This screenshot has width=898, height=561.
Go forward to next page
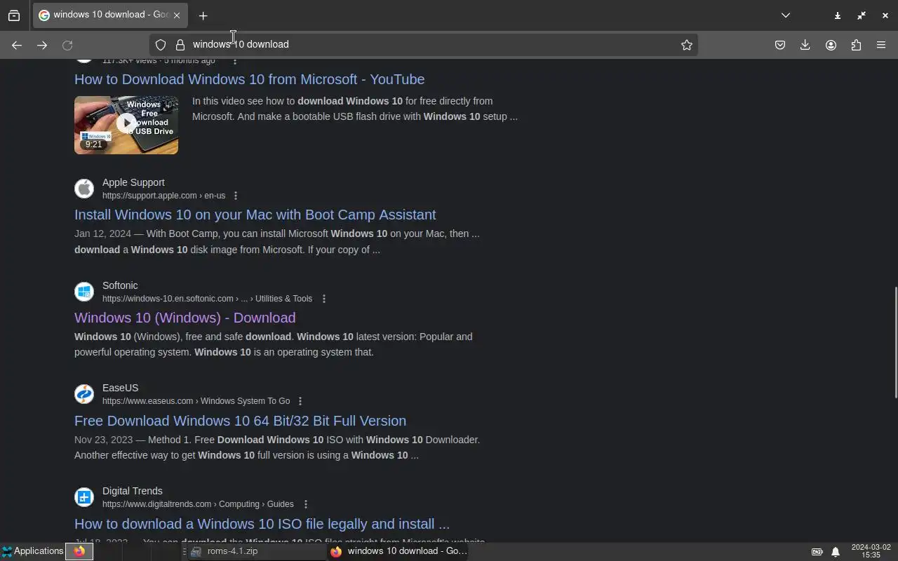coord(42,45)
